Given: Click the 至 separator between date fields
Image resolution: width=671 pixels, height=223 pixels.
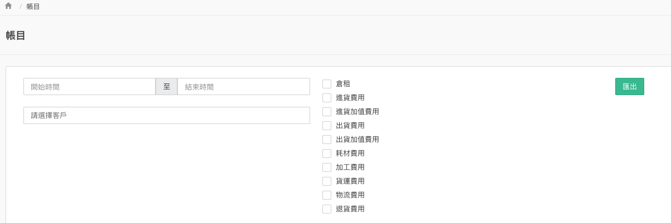Looking at the screenshot, I should pos(166,87).
